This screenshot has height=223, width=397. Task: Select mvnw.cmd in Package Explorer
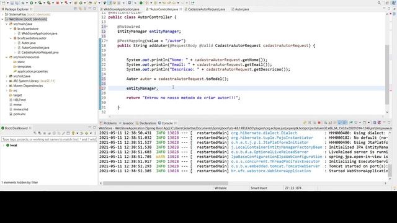point(20,109)
